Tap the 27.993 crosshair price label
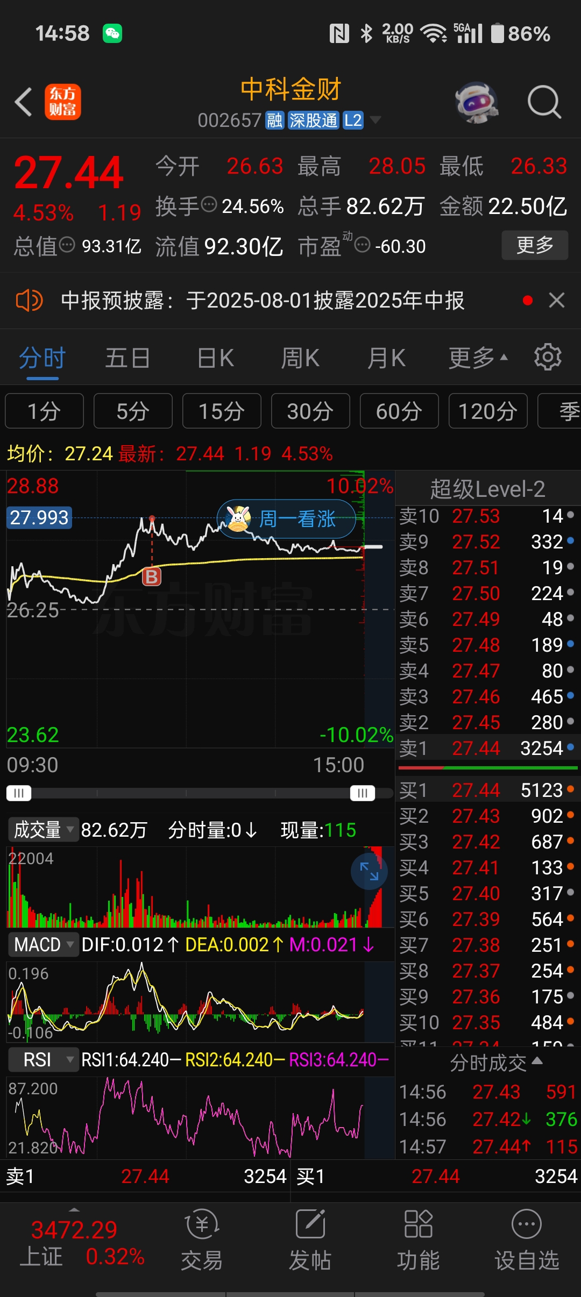 (39, 517)
